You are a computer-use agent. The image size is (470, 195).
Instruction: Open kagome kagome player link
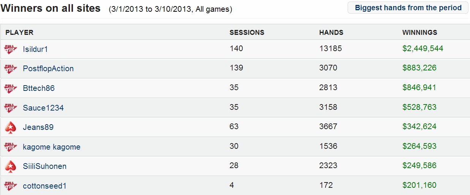(x=52, y=147)
